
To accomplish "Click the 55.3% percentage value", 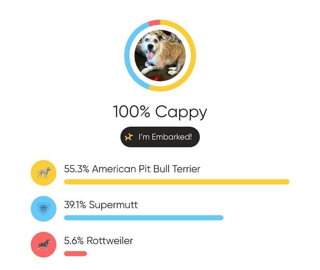I will (x=76, y=169).
